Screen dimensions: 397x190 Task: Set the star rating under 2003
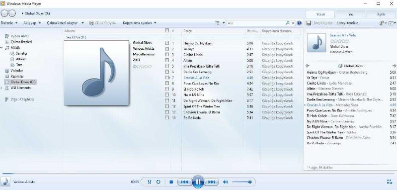coord(142,67)
